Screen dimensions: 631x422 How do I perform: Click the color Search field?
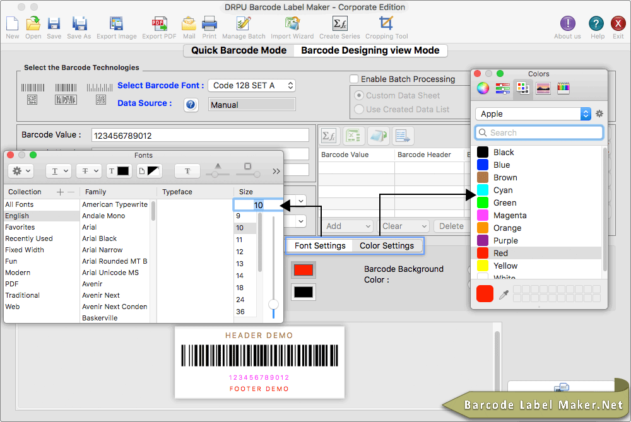coord(540,132)
